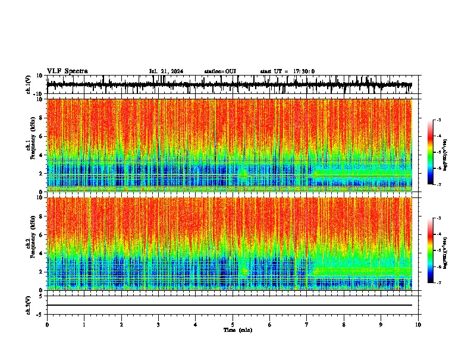Click the "-7" label on ch.1 colorbar

click(438, 184)
